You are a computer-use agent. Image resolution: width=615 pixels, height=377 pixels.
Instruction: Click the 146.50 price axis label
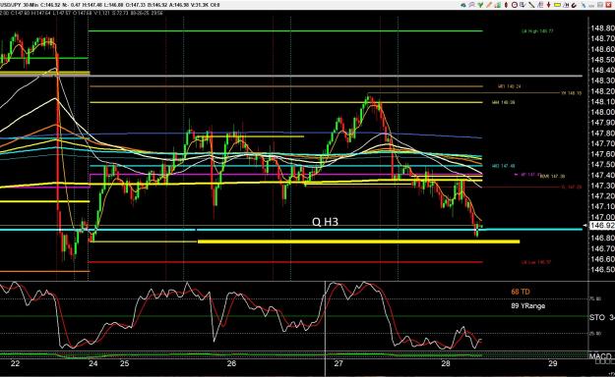click(602, 270)
